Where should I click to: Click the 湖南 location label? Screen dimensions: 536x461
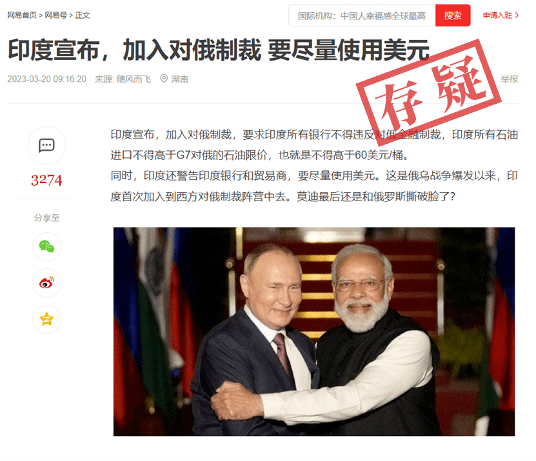pyautogui.click(x=180, y=79)
